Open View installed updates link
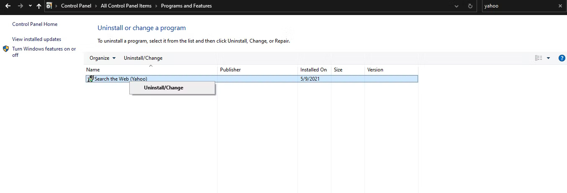 coord(36,39)
